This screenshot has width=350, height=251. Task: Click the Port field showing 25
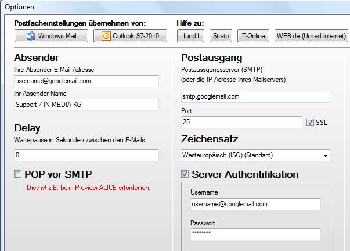(241, 122)
